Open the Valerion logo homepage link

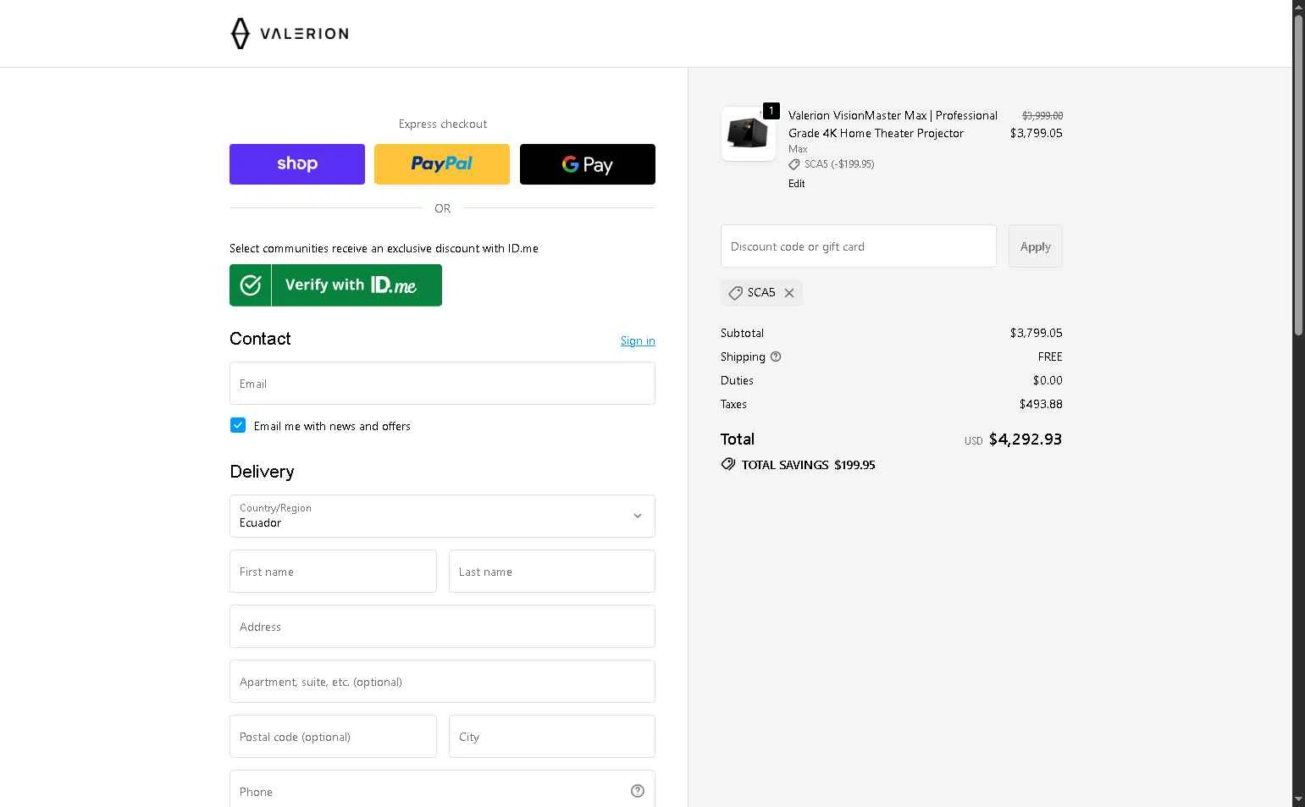(289, 34)
